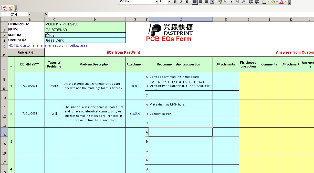Apply fill color bucket
314x173 pixels.
pos(273,2)
